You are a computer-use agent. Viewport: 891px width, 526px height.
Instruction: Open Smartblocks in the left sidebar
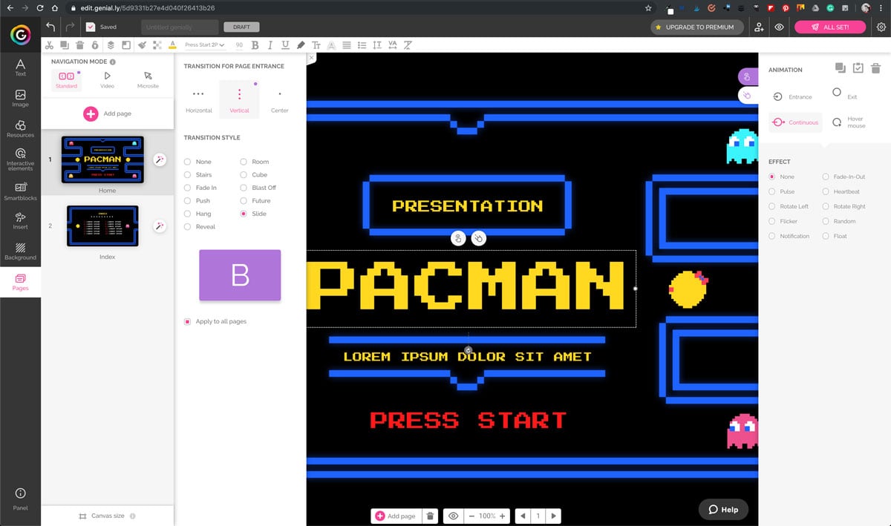20,191
